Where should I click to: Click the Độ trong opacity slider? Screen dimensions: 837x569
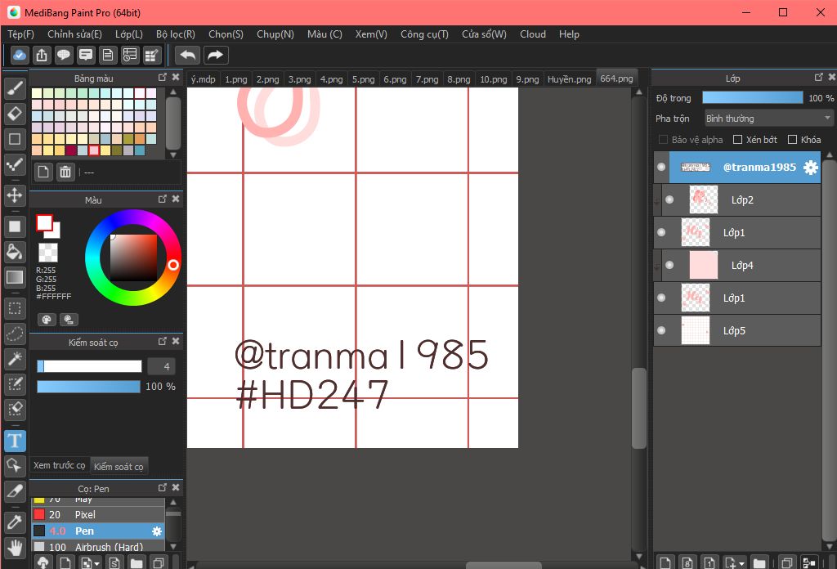tap(752, 97)
